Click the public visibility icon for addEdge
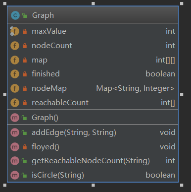Viewport: 191px width, 192px height. pyautogui.click(x=24, y=132)
